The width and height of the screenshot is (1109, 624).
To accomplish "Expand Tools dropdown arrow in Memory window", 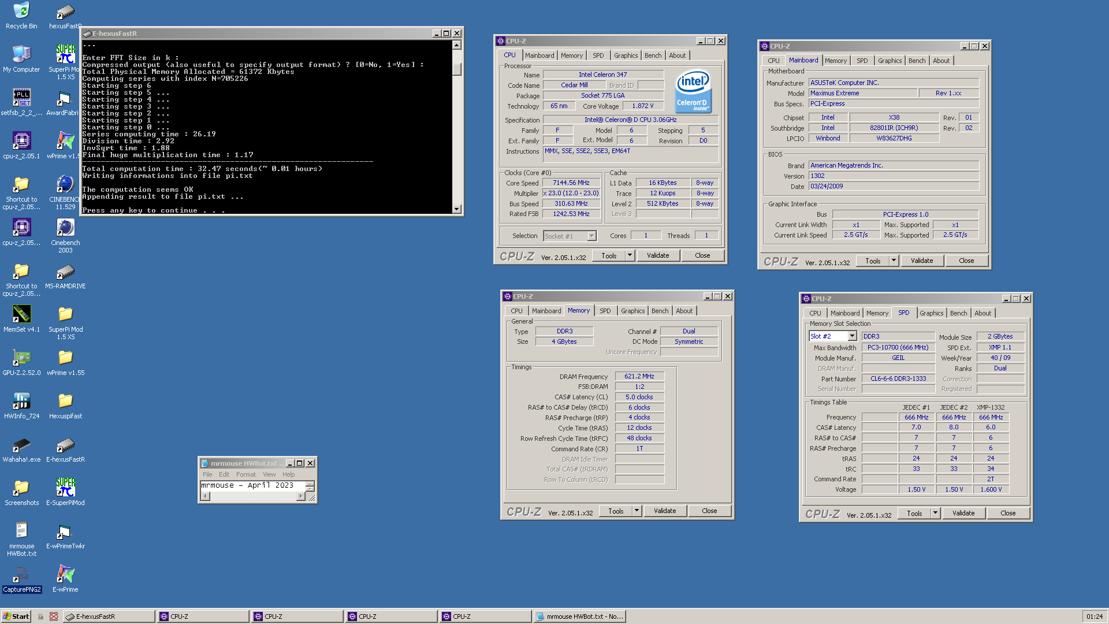I will 637,511.
